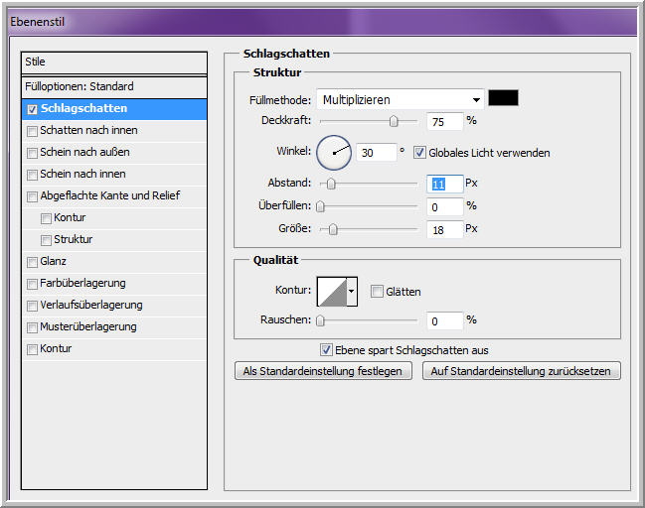Focus the Überfüllen percent field
Viewport: 645px width, 508px height.
(445, 207)
